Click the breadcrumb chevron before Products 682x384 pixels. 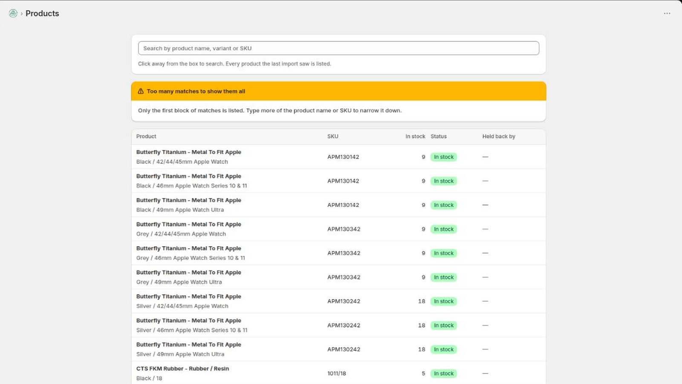click(21, 14)
